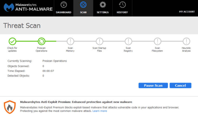Click the Scan Registry step icon
This screenshot has width=198, height=116.
128,41
